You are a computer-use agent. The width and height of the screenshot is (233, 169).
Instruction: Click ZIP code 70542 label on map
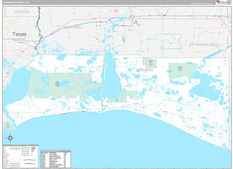217,76
